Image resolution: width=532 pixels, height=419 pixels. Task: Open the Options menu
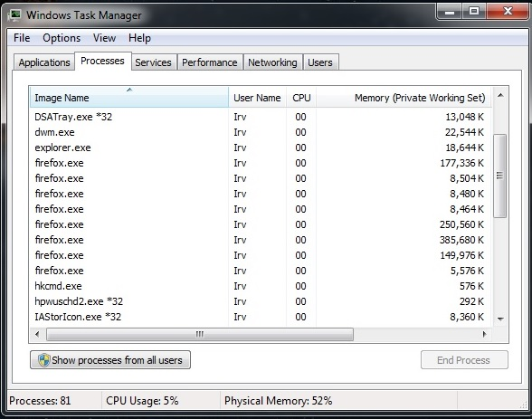tap(62, 38)
